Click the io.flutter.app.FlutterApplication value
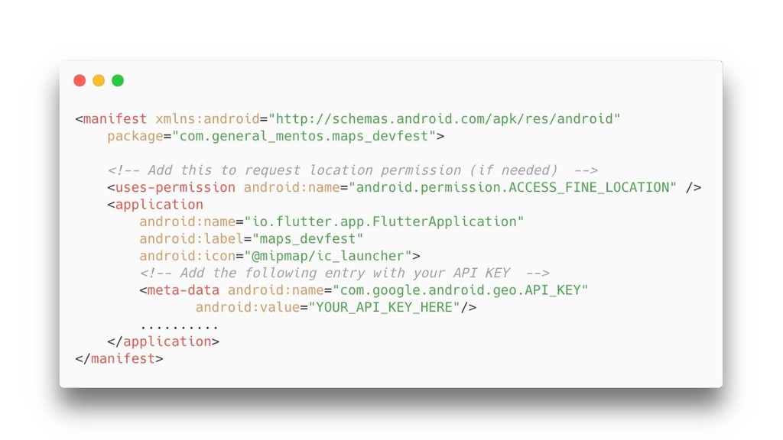Screen dimensions: 783x440 [384, 222]
